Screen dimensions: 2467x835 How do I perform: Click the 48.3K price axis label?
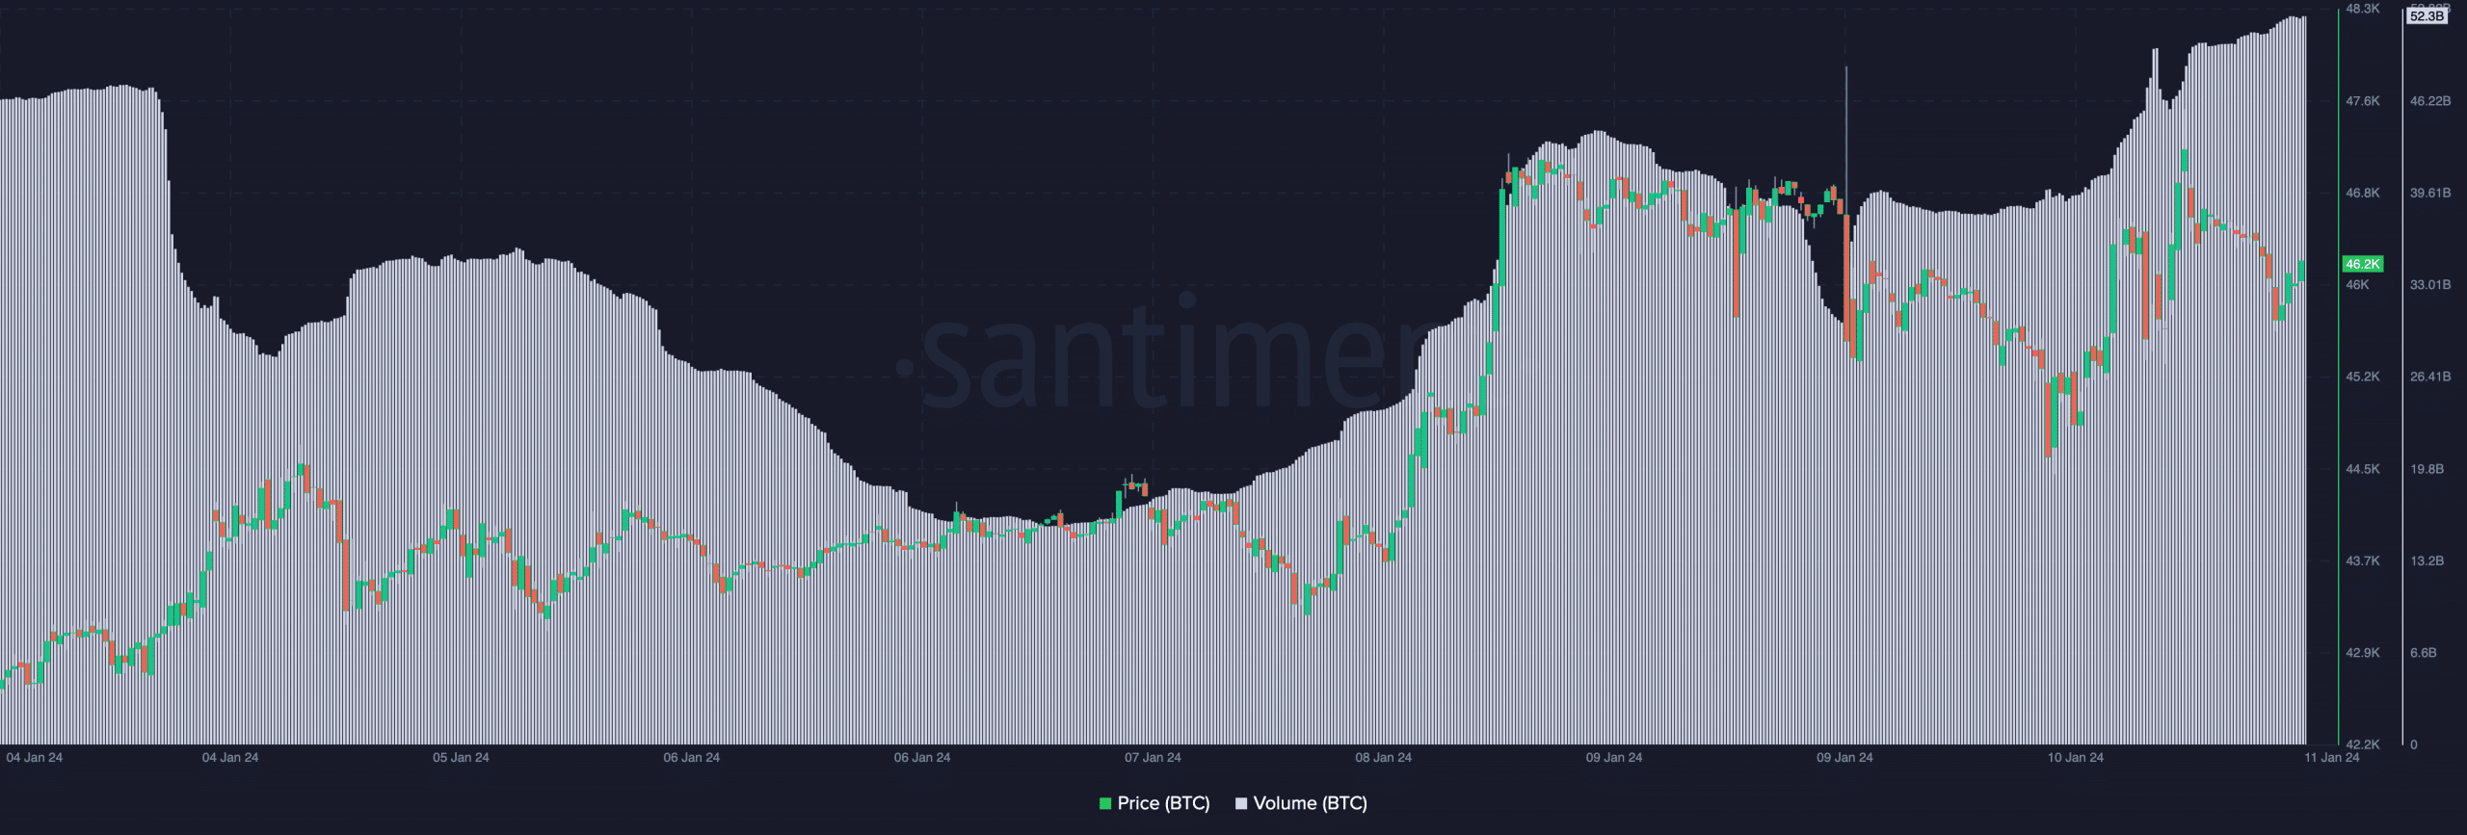coord(2363,9)
